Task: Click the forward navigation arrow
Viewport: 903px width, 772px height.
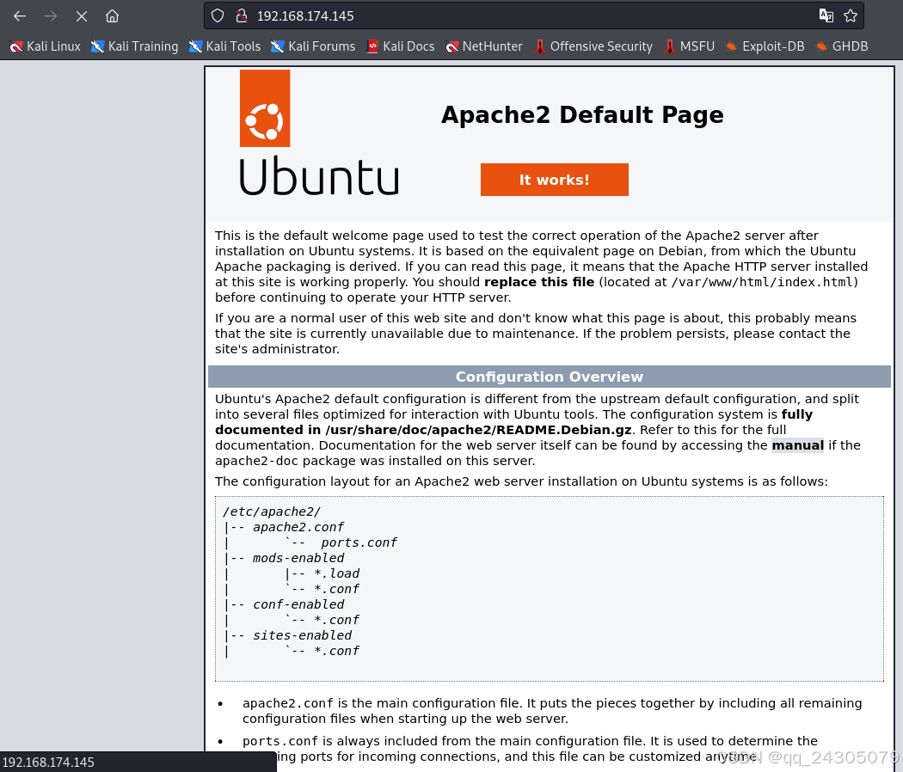Action: pos(51,16)
